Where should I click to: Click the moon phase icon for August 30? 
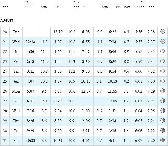[x=162, y=130]
